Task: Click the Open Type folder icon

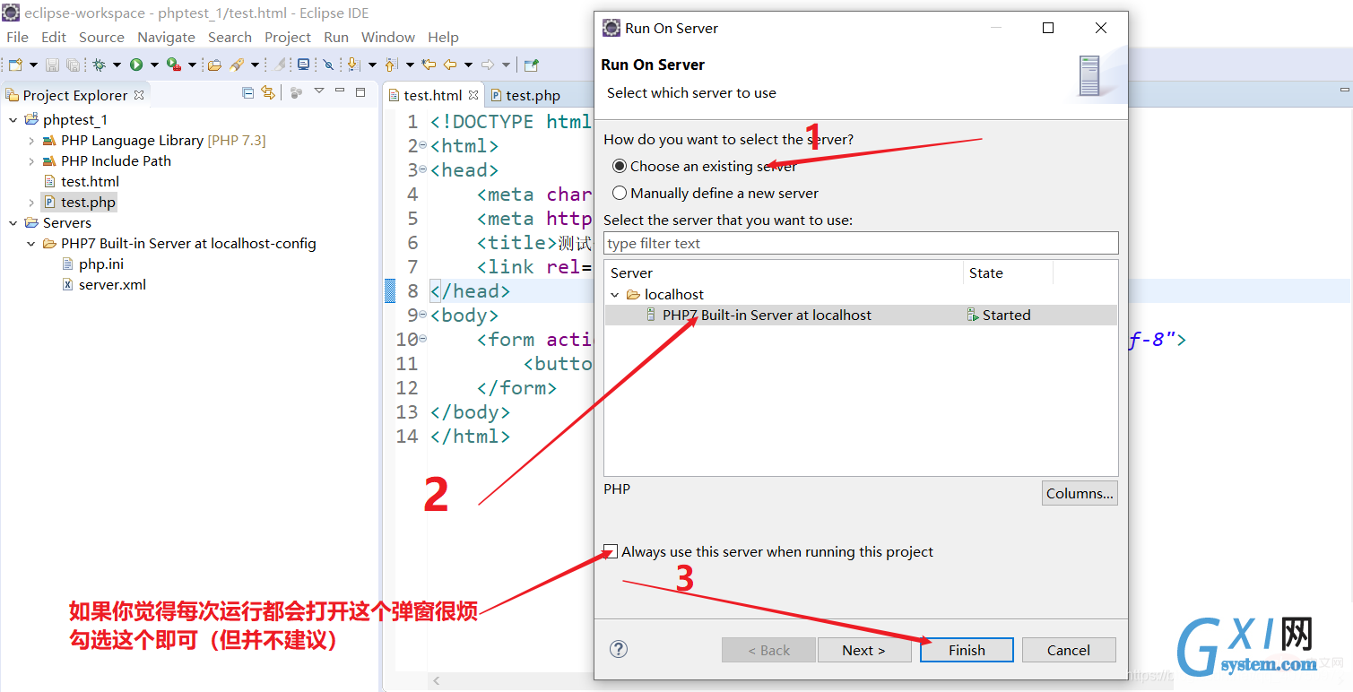Action: pos(214,65)
